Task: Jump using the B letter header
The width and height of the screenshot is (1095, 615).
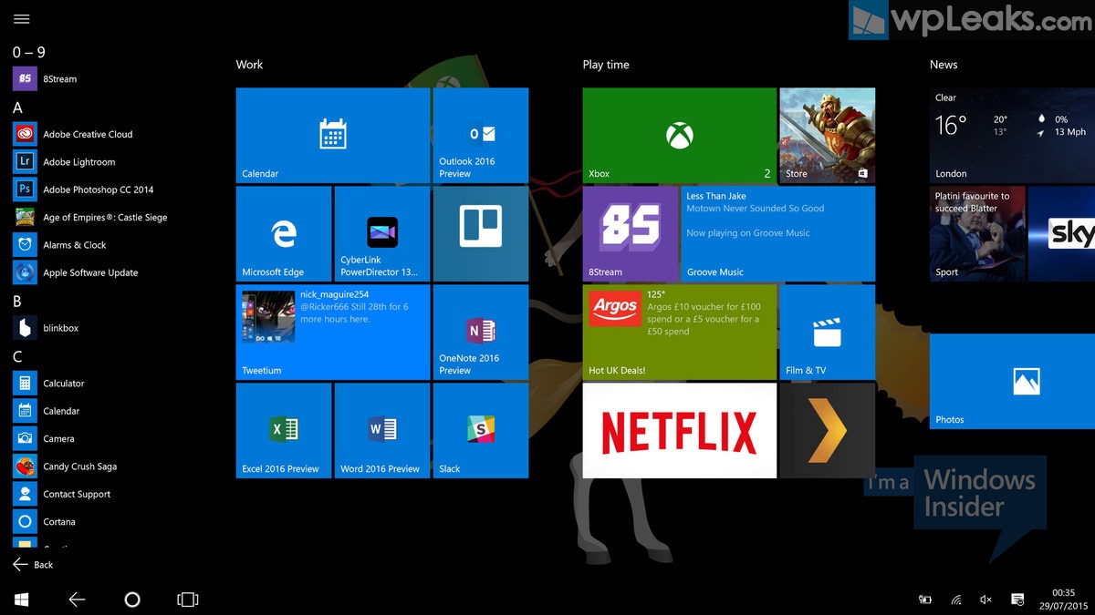Action: 17,301
